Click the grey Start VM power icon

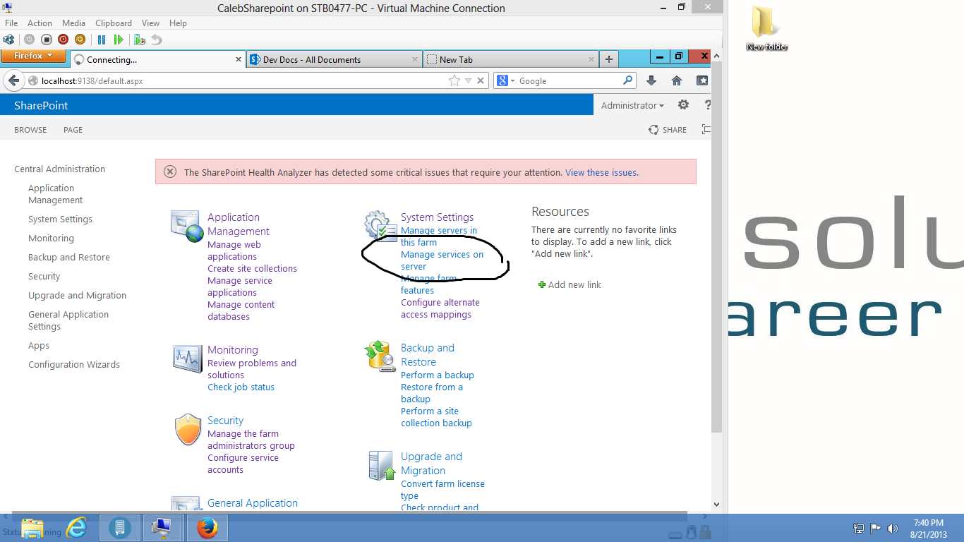29,40
